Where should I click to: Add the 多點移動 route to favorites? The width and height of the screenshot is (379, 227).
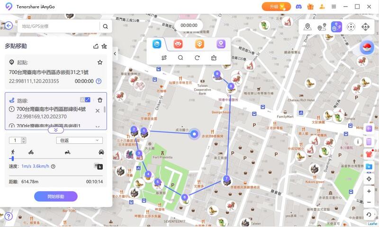(x=104, y=46)
